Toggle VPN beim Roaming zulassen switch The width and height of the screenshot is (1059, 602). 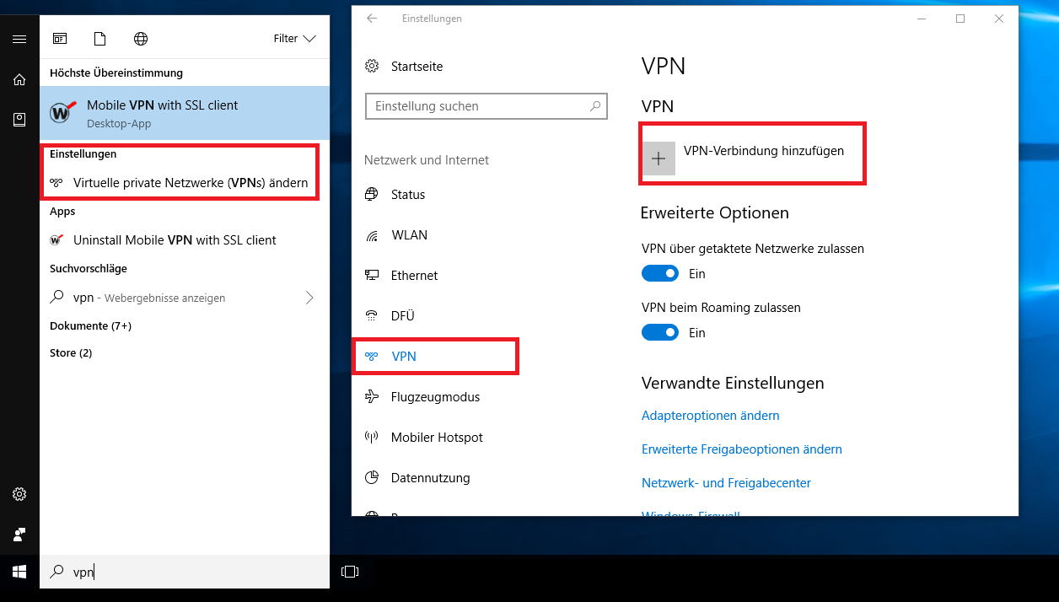tap(659, 333)
